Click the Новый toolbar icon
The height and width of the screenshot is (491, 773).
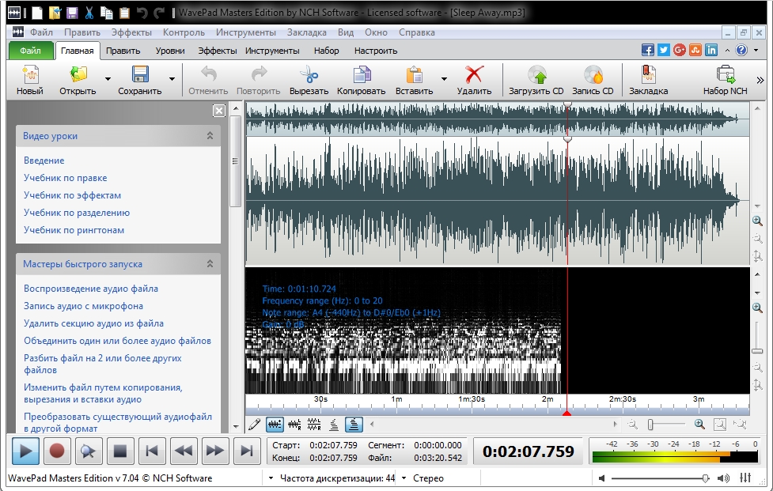30,75
